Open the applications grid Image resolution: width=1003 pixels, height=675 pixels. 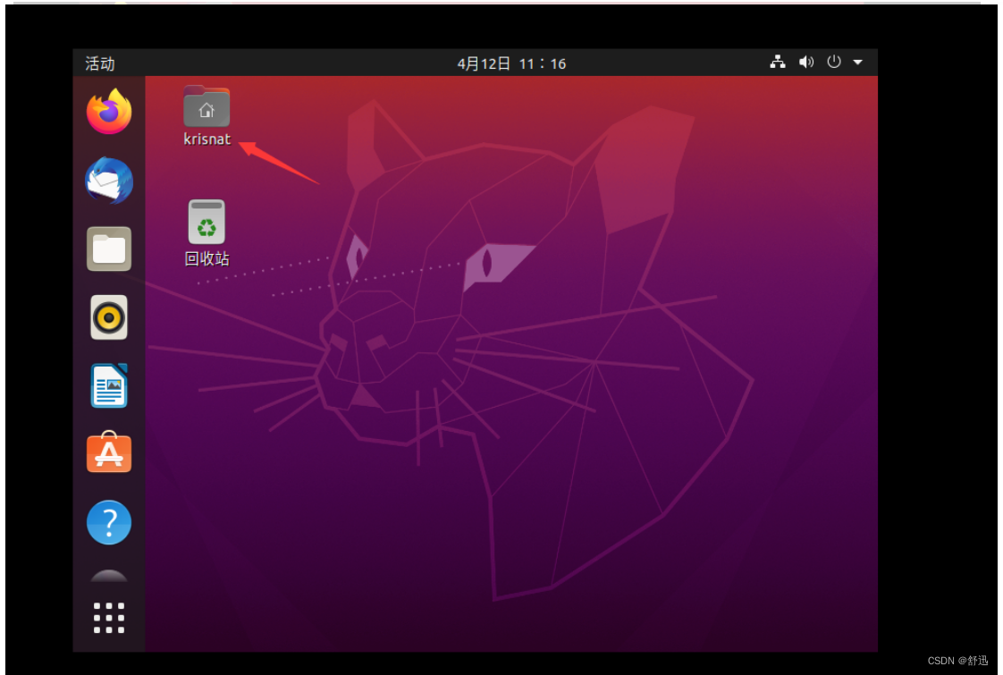(108, 617)
